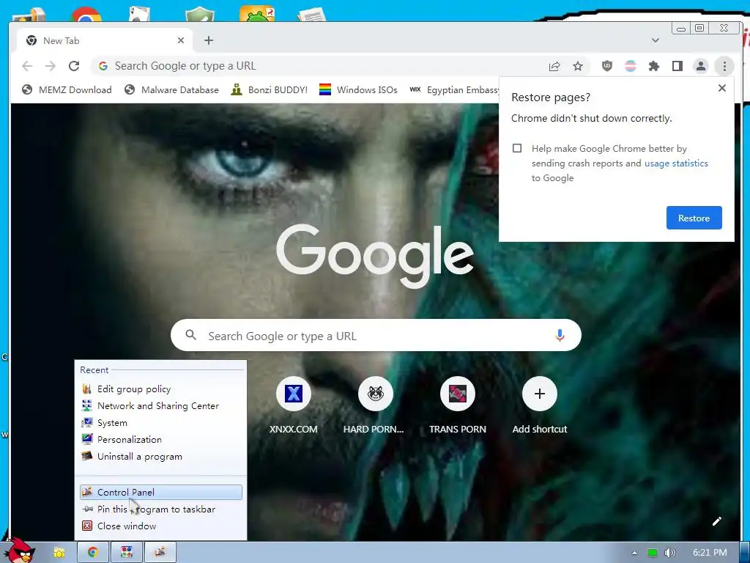This screenshot has width=750, height=563.
Task: Open a new tab with plus button
Action: pyautogui.click(x=209, y=41)
